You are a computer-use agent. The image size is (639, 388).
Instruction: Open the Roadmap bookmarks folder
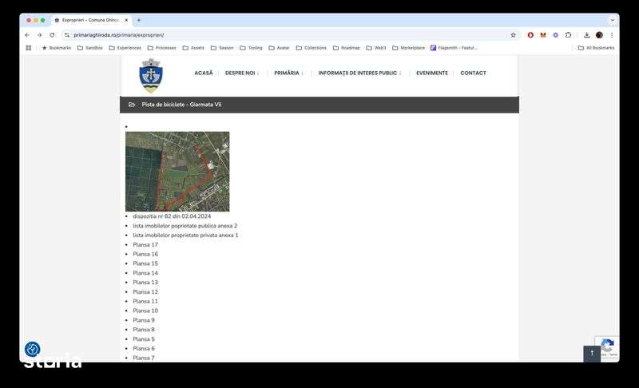click(x=347, y=48)
